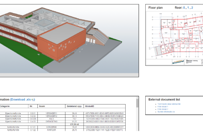Image resolution: width=203 pixels, height=133 pixels.
Task: Click the Getekend opp. column header
Action: tap(74, 106)
